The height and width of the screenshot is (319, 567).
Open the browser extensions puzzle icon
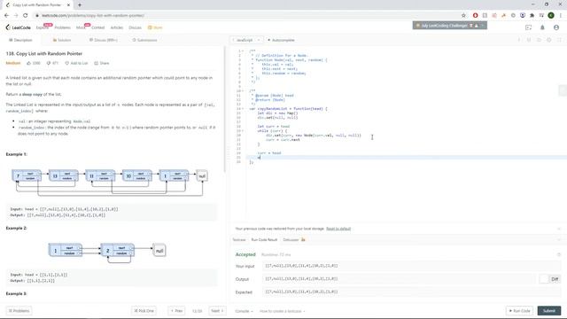point(532,15)
